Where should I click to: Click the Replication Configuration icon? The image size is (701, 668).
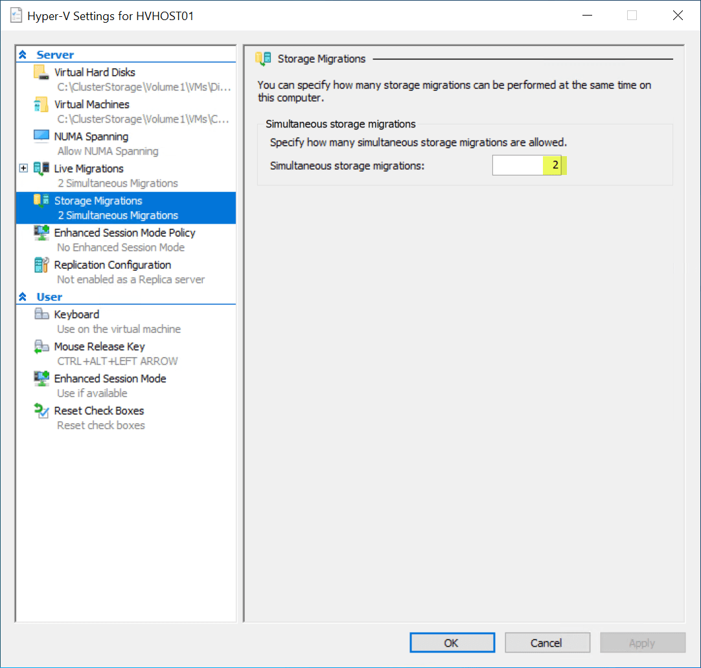[x=41, y=265]
